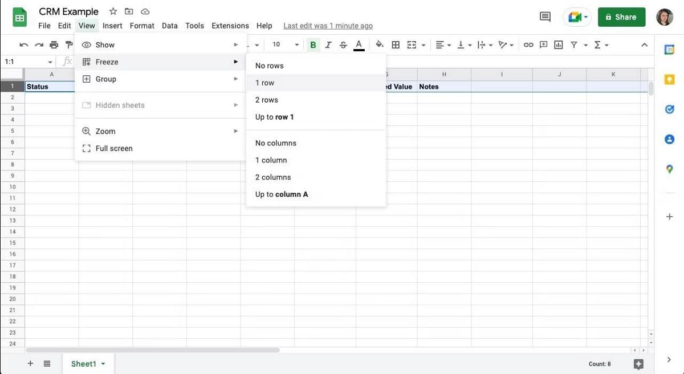Click the Merge cells icon
This screenshot has width=684, height=374.
click(x=411, y=44)
